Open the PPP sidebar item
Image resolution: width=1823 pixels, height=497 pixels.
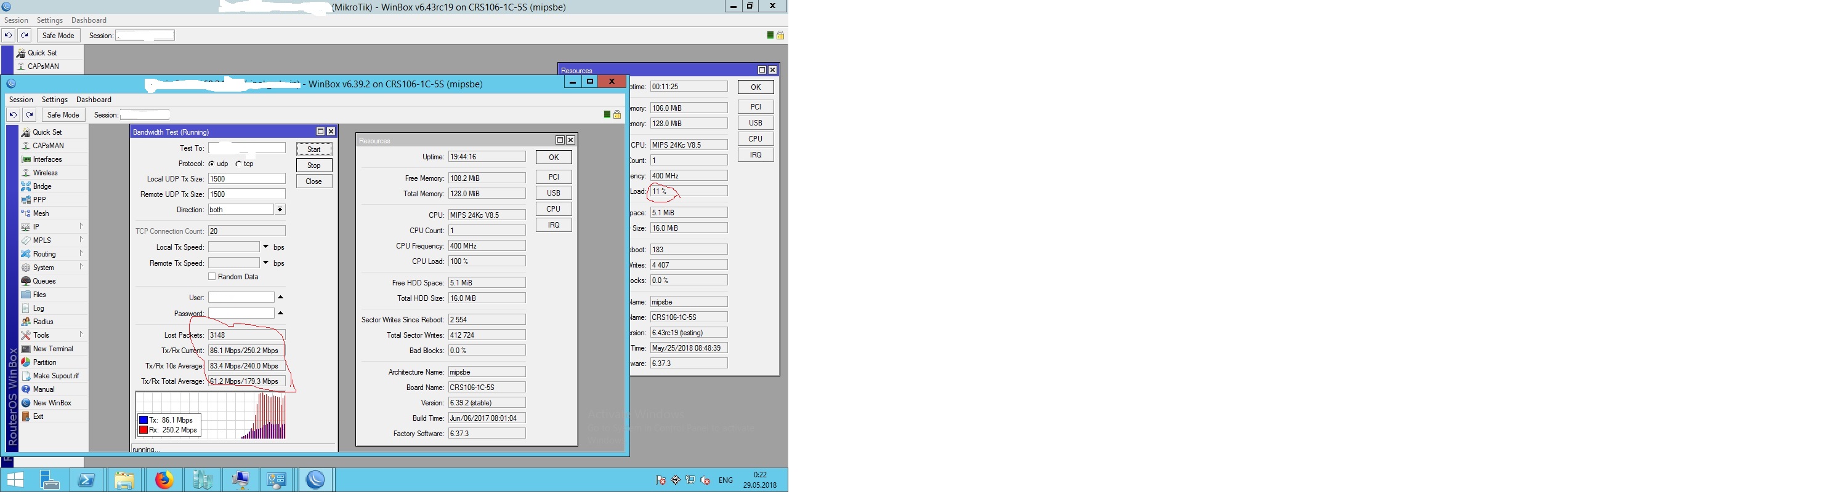(x=39, y=200)
